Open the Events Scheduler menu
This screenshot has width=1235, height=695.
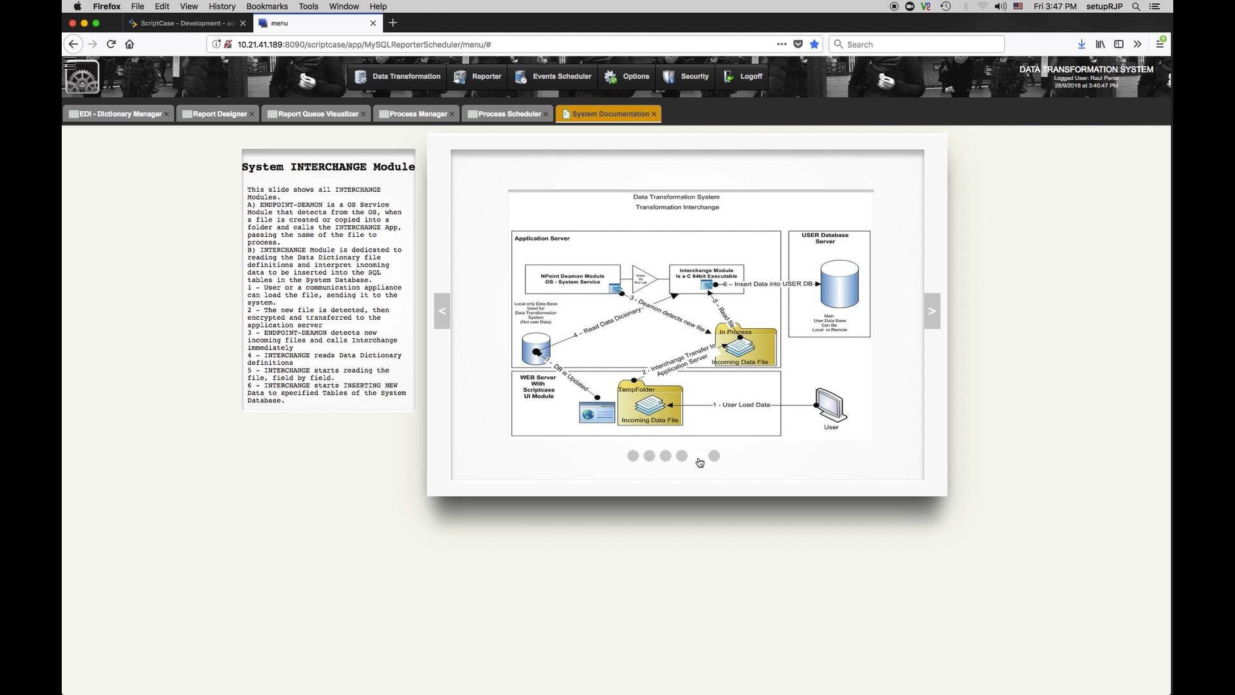click(x=553, y=77)
